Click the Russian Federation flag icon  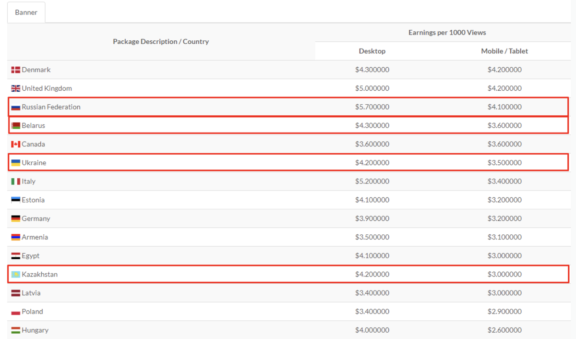(16, 108)
